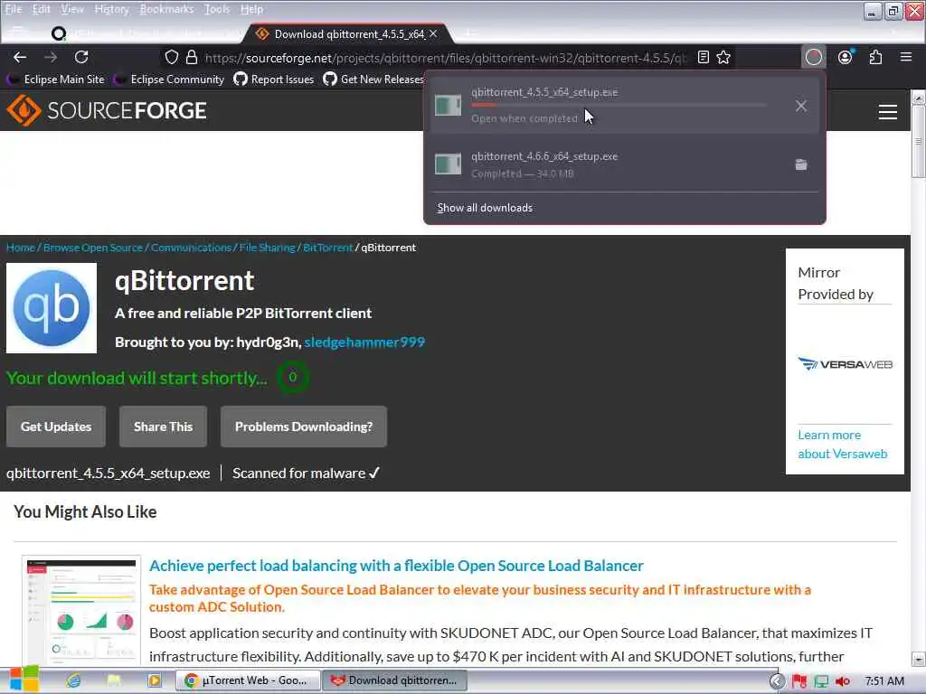Toggle reader view icon in address bar

[703, 57]
